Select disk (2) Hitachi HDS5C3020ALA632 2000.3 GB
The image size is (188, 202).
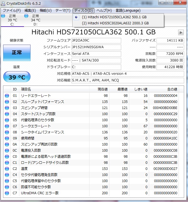click(118, 23)
